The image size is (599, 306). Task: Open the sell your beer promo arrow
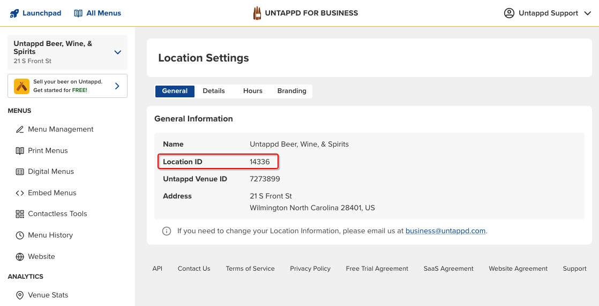click(x=117, y=86)
